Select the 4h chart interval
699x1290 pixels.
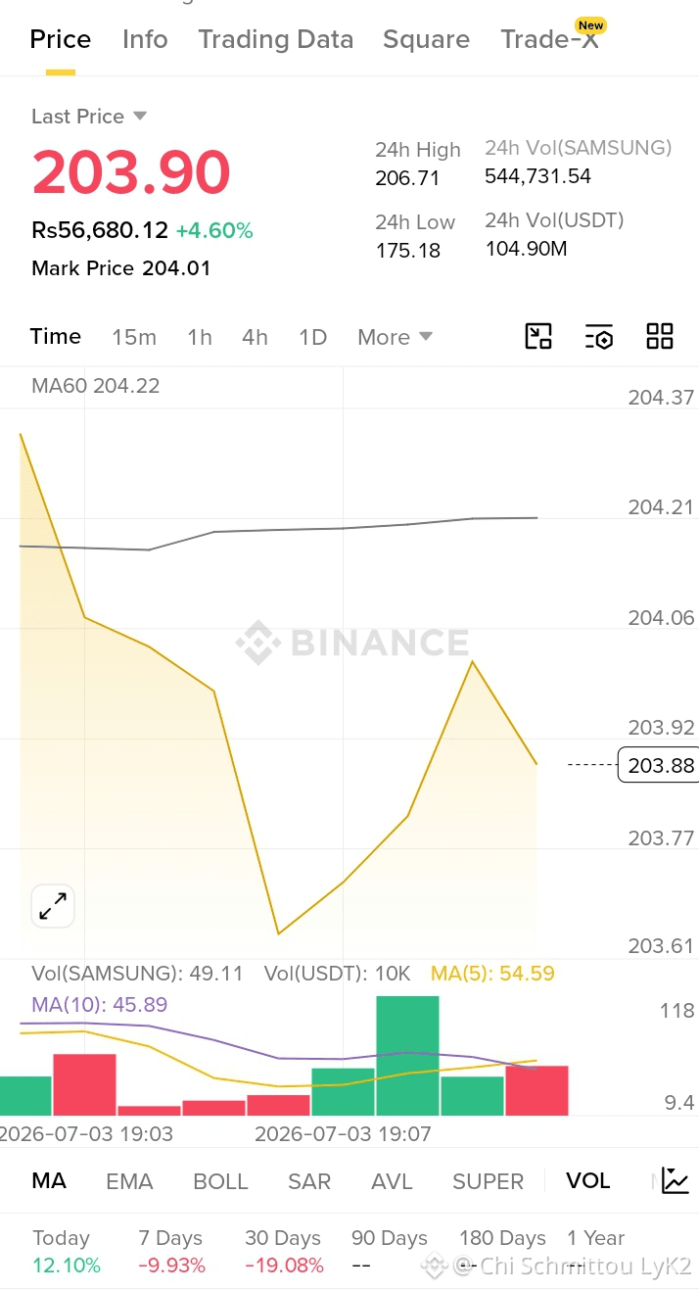[x=255, y=337]
